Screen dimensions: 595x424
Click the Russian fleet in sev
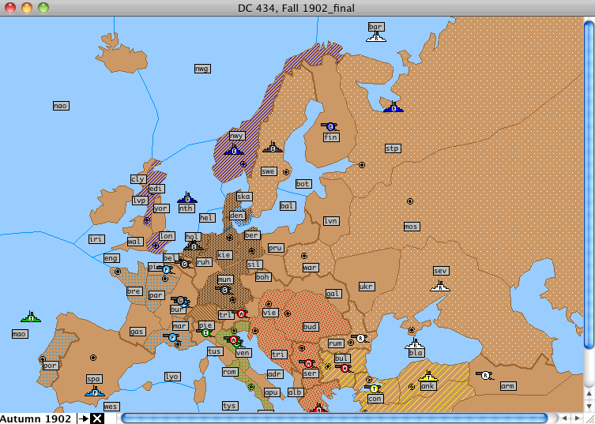(x=440, y=287)
